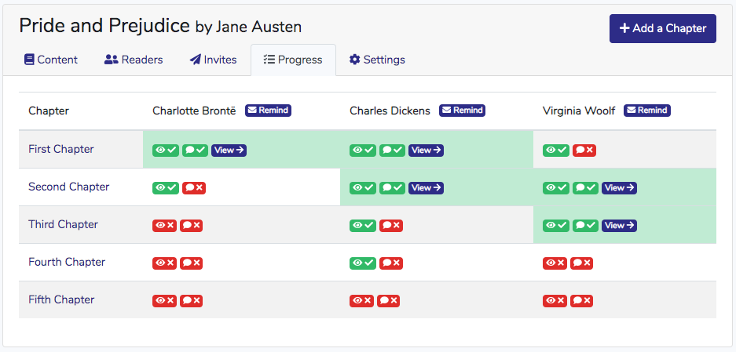Click Charlotte Brontë's Fourth Chapter comment badge
The image size is (736, 352).
(191, 263)
